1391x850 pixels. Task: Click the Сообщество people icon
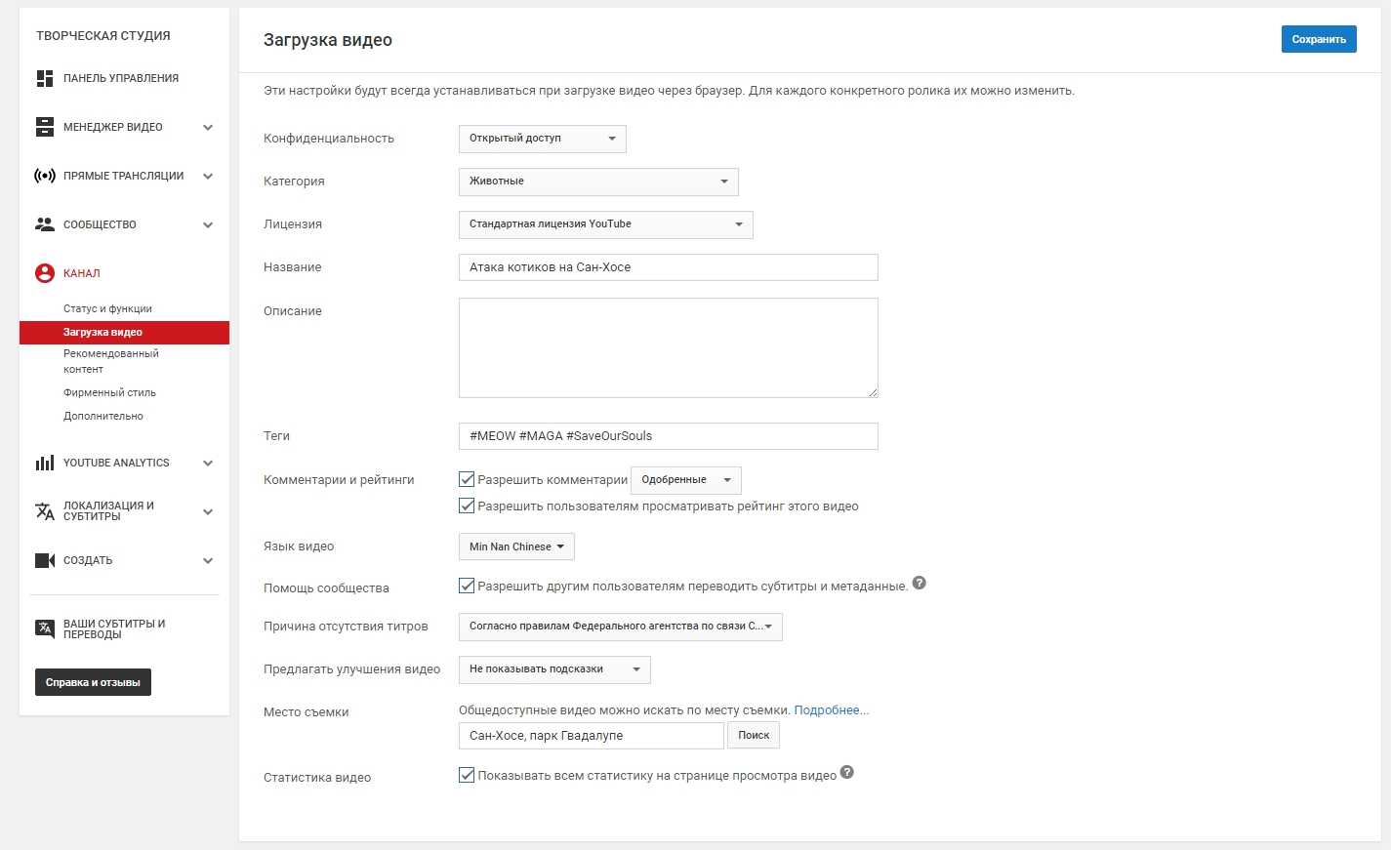point(44,224)
